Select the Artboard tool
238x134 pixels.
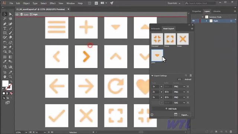coord(5,72)
